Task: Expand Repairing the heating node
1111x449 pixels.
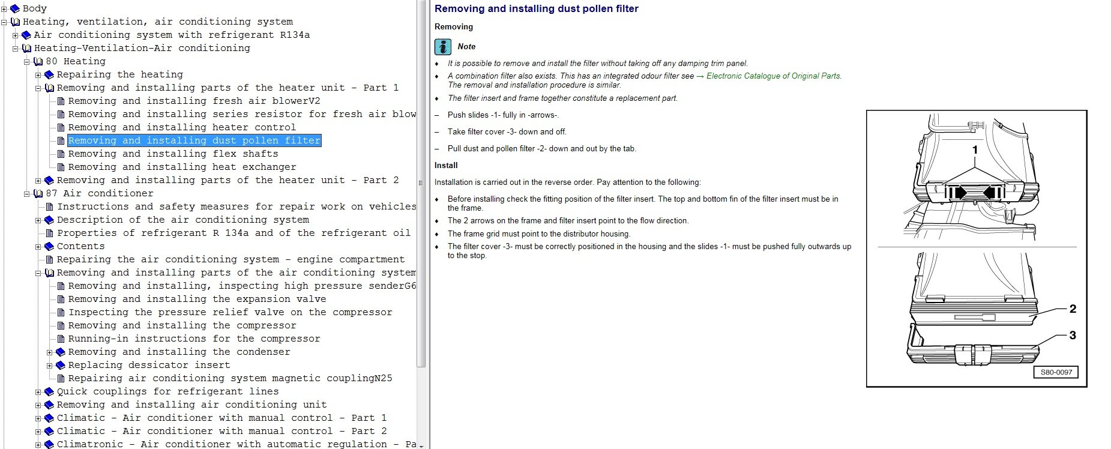Action: click(x=38, y=75)
